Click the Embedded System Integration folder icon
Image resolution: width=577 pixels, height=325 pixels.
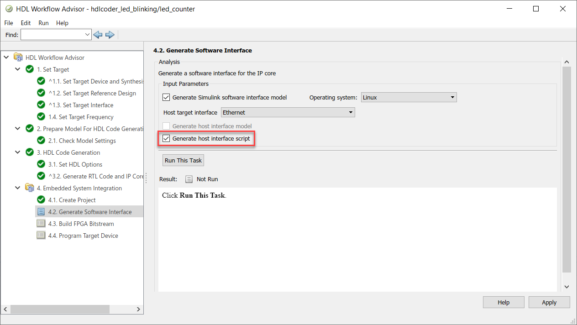30,188
